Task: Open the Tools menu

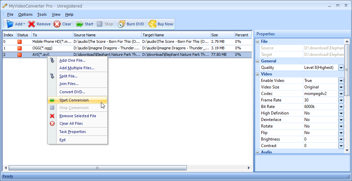Action: click(42, 14)
